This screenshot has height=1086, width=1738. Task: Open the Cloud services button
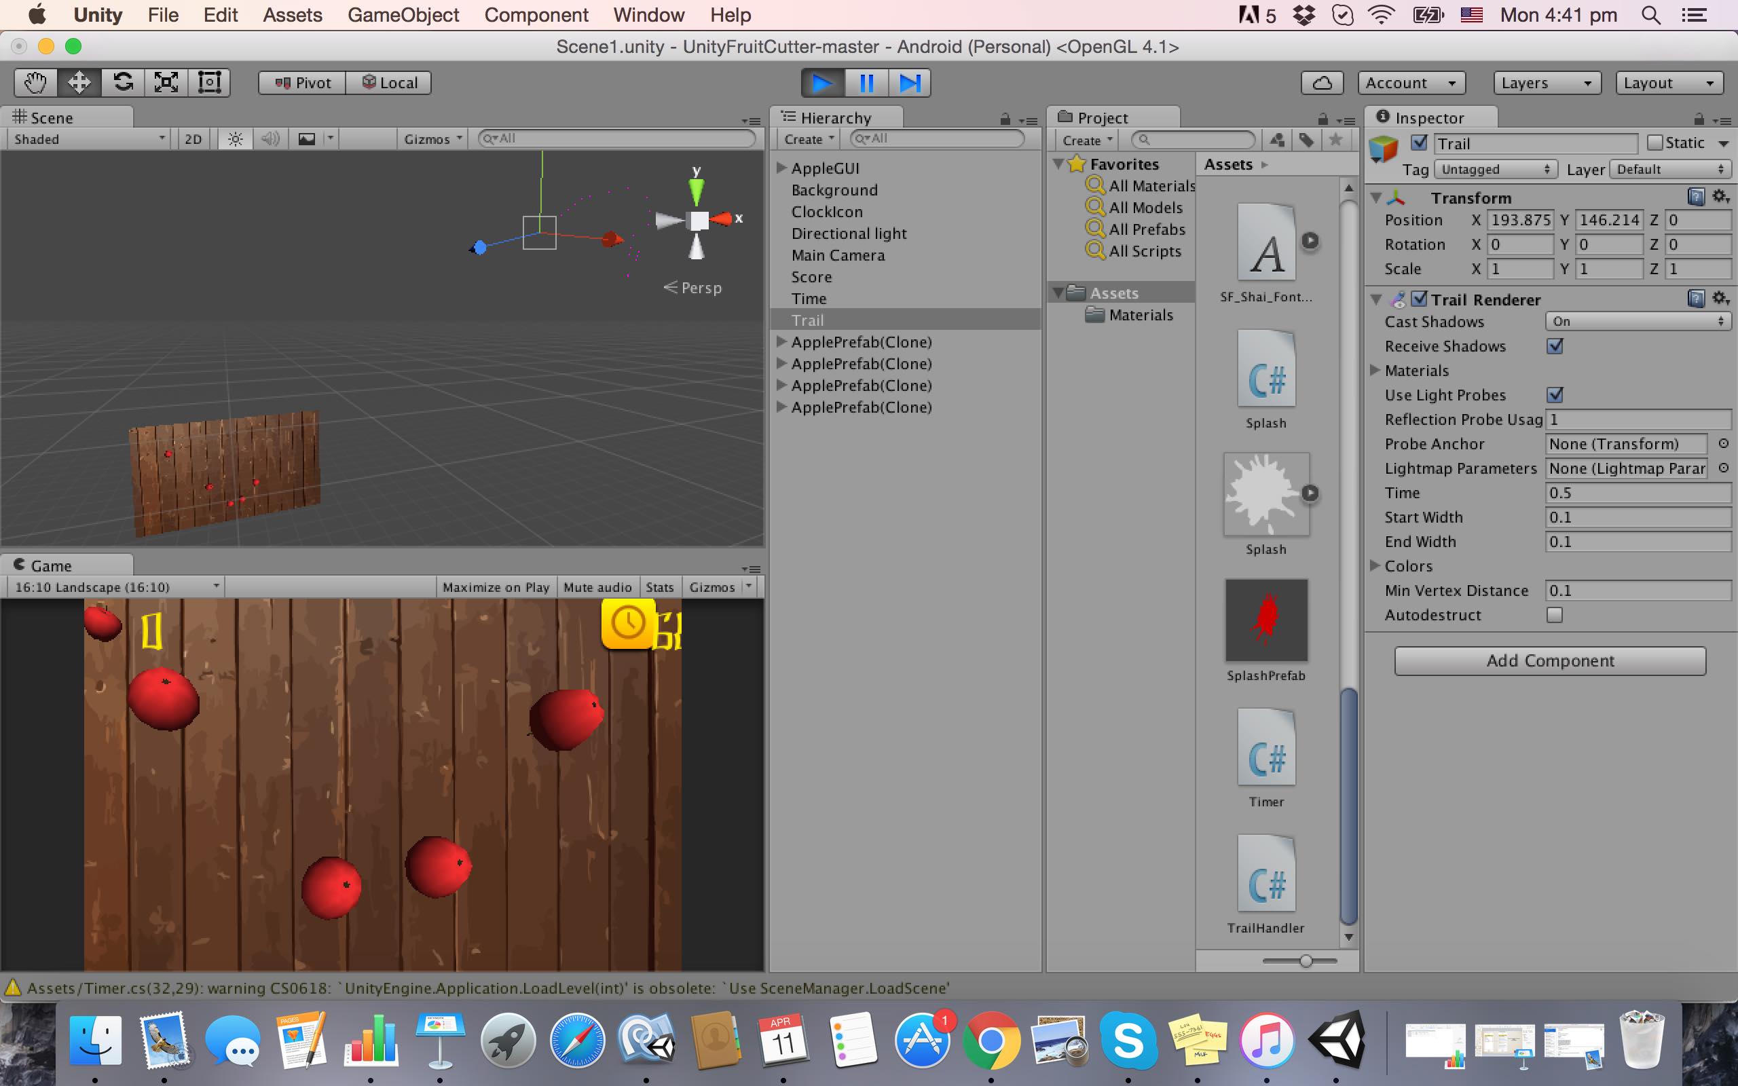pyautogui.click(x=1323, y=83)
